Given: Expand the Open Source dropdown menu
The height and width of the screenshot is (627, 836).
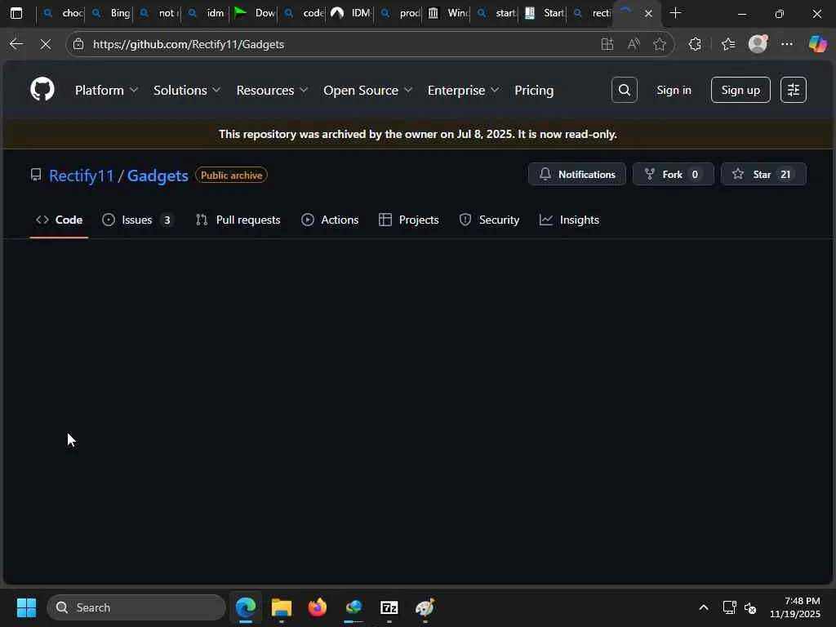Looking at the screenshot, I should (x=367, y=90).
